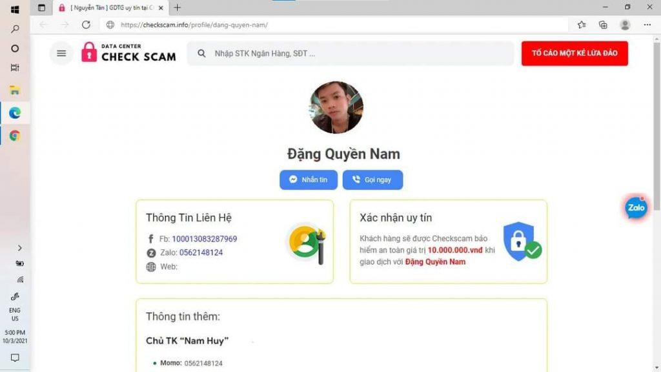Refresh the page in the browser toolbar
This screenshot has height=372, width=661.
click(86, 25)
